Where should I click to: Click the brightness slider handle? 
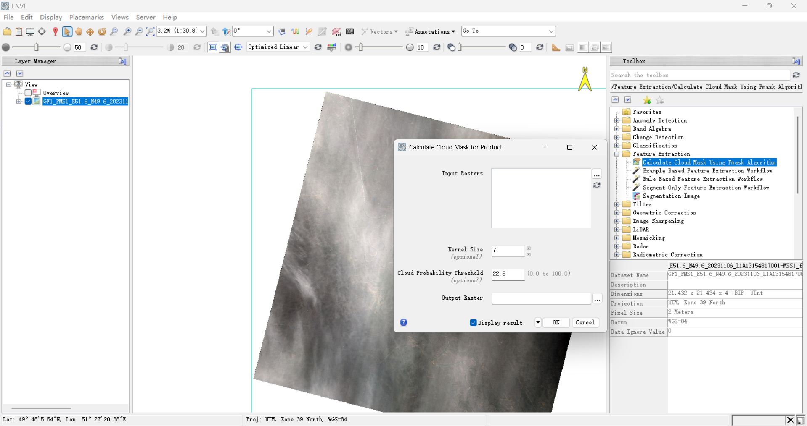(37, 47)
